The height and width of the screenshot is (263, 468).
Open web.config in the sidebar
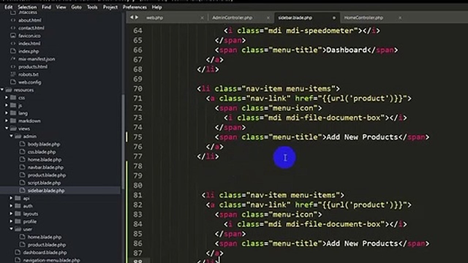point(30,82)
